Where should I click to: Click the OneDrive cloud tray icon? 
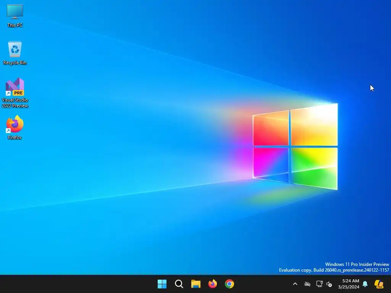307,284
